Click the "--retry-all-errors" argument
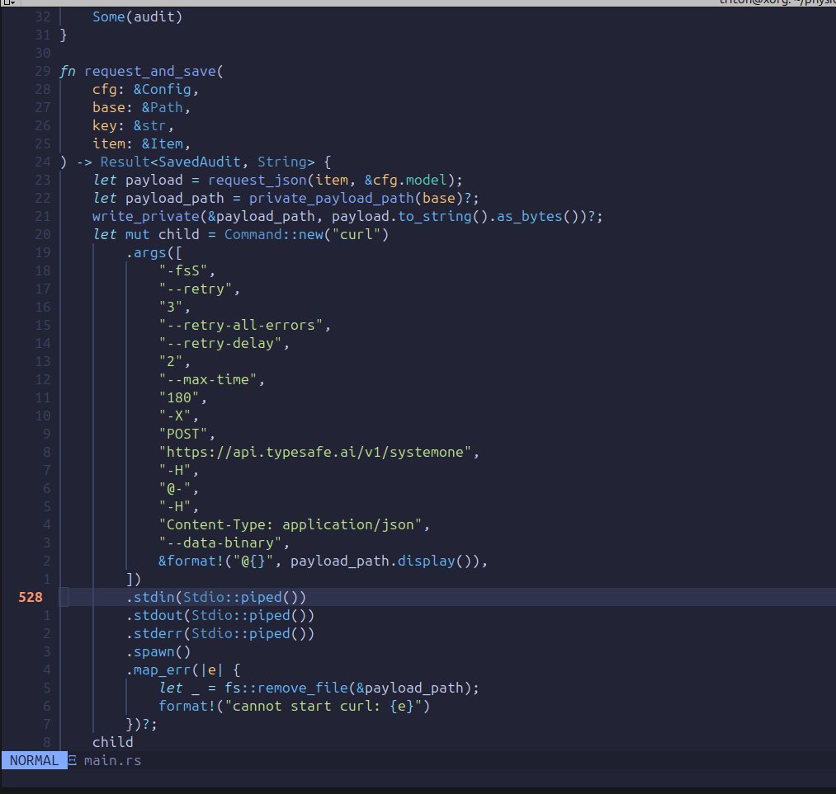Screen dimensions: 836x794 pos(240,325)
